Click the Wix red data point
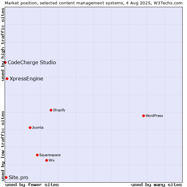The width and height of the screenshot is (187, 187). click(47, 161)
